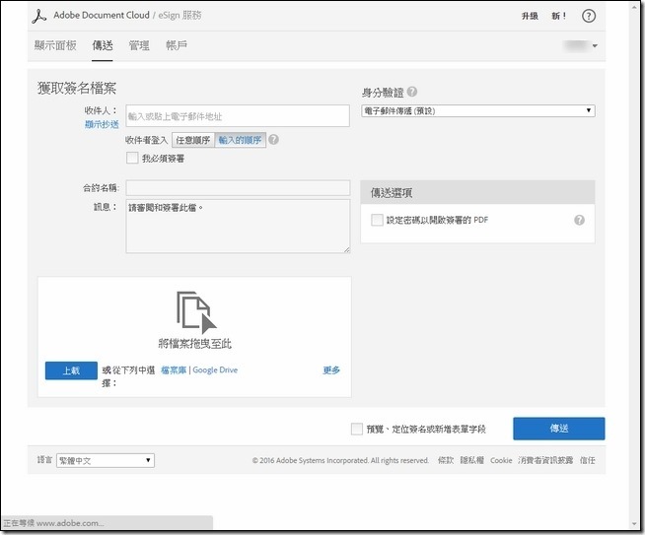The image size is (645, 535).
Task: Click the Adobe Document Cloud title text
Action: 102,15
